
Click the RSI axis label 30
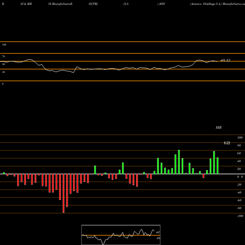click(3, 72)
